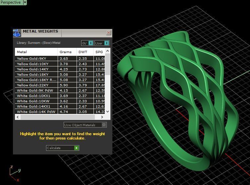
Task: Click the table's scroll up arrow
Action: [108, 51]
